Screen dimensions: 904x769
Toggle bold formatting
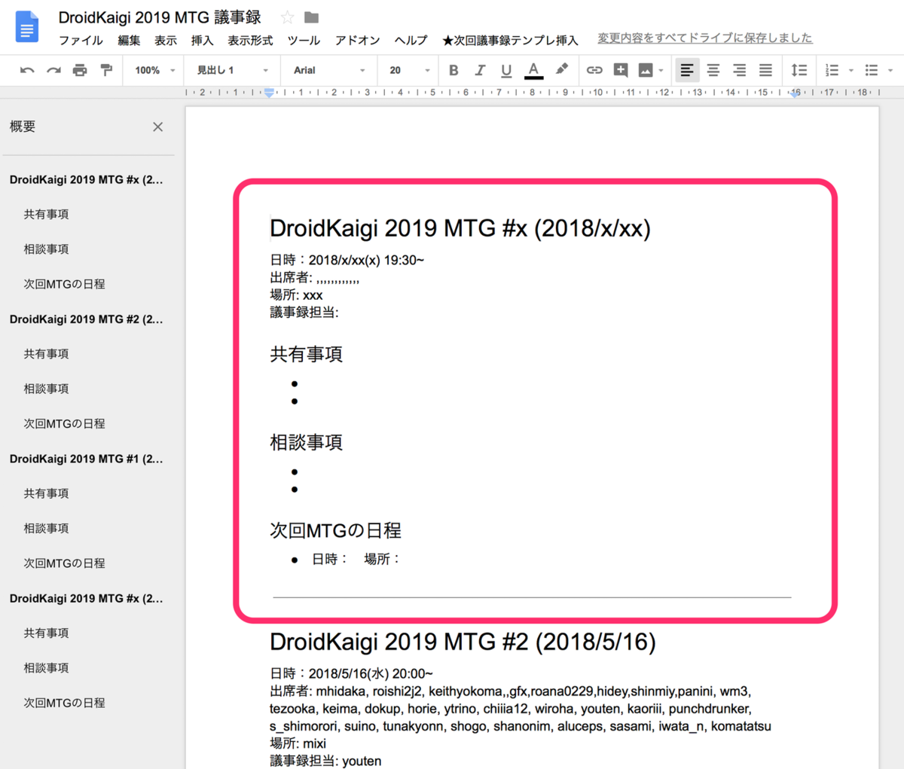coord(454,70)
